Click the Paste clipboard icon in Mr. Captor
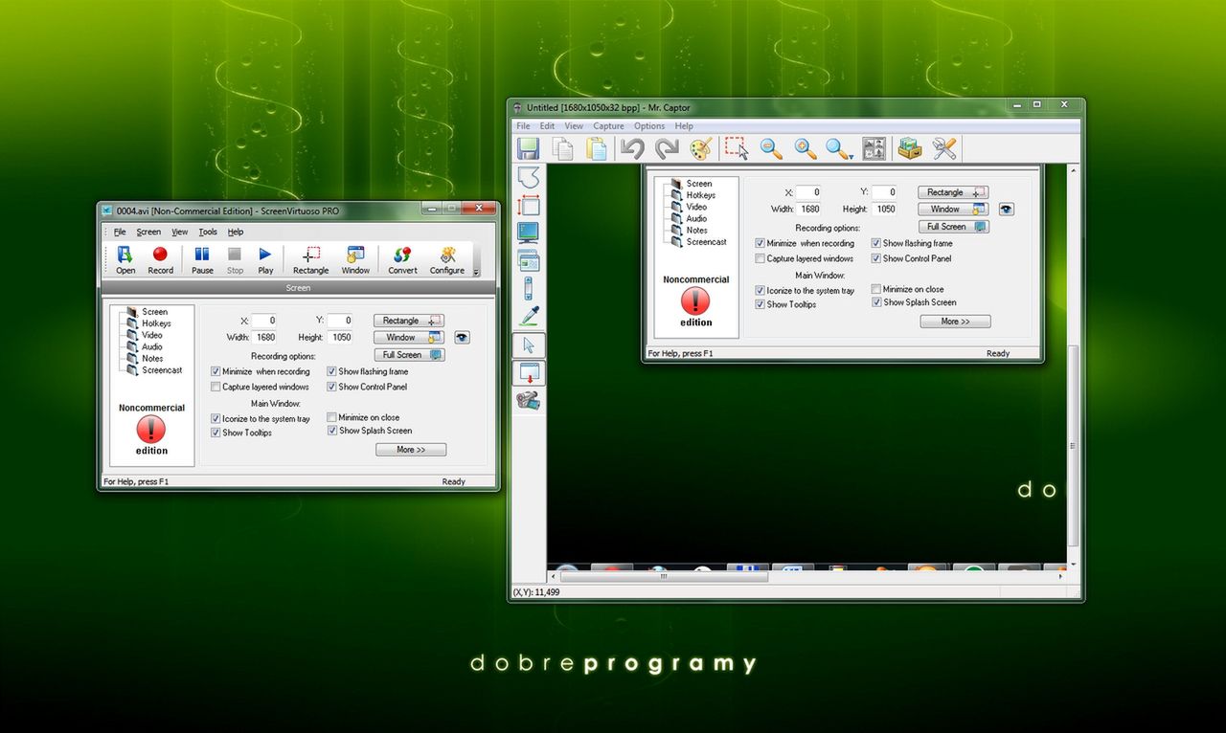This screenshot has height=733, width=1226. tap(597, 148)
